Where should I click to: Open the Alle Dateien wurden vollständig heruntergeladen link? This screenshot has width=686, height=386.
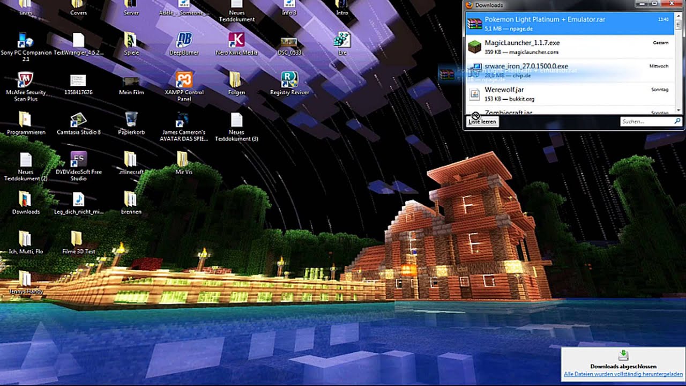point(623,374)
